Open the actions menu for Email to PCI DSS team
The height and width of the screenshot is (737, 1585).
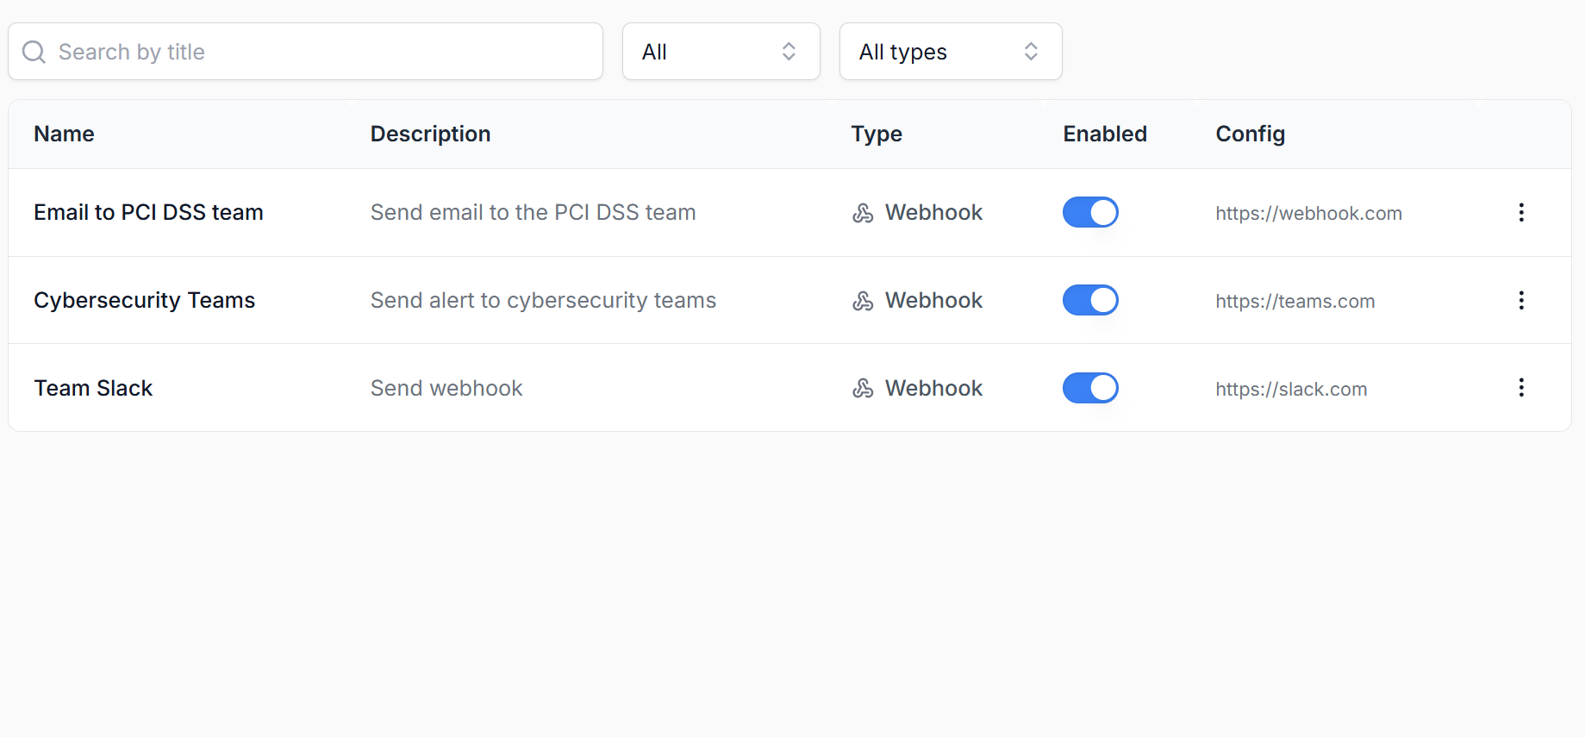click(x=1521, y=212)
